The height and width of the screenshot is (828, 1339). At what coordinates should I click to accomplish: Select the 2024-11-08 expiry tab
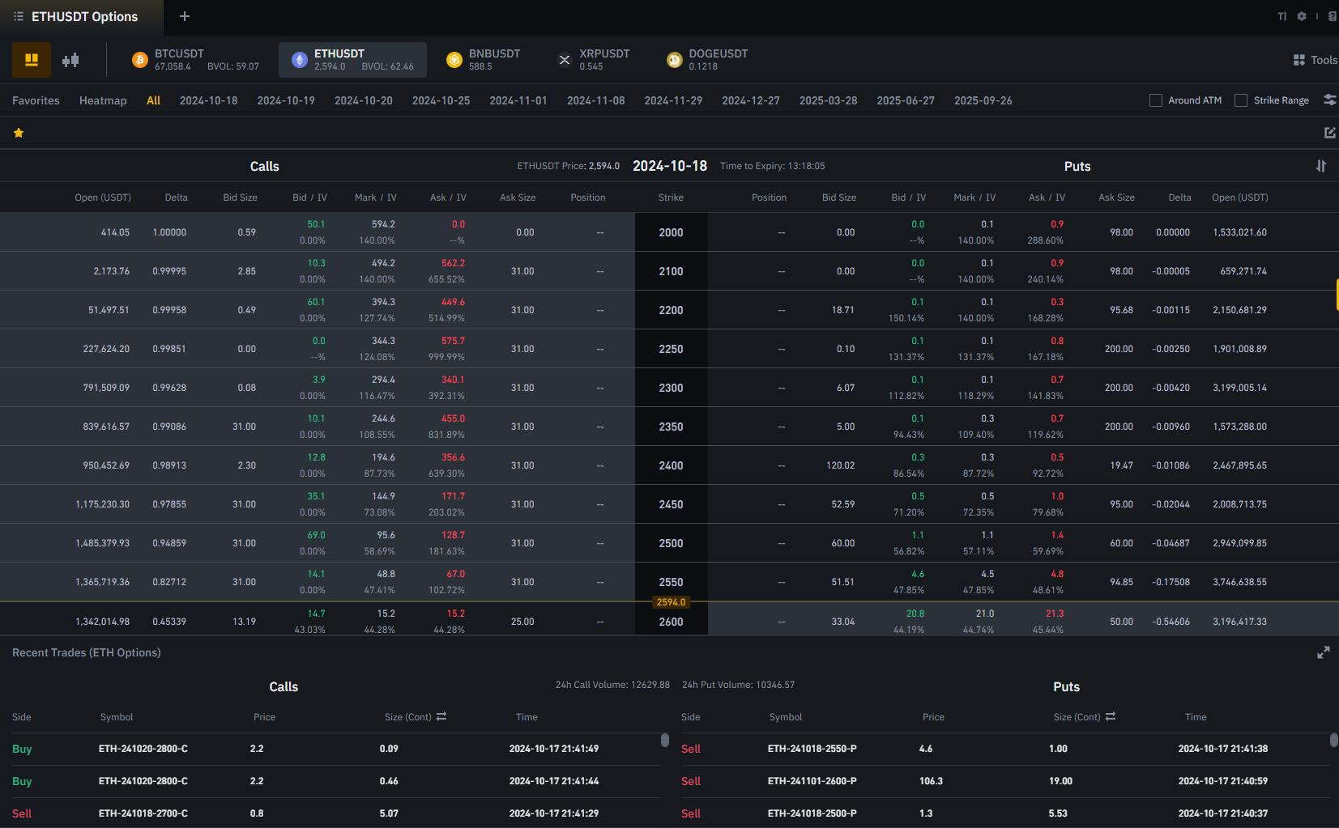[596, 100]
